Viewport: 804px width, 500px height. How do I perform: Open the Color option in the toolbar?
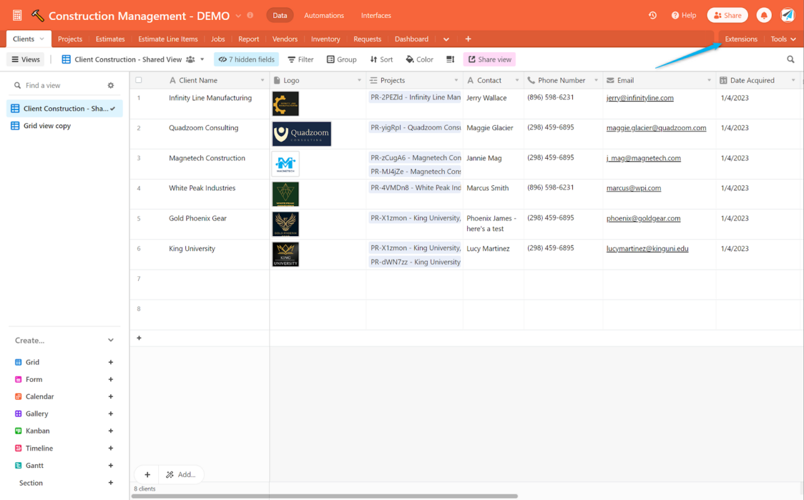pos(419,59)
